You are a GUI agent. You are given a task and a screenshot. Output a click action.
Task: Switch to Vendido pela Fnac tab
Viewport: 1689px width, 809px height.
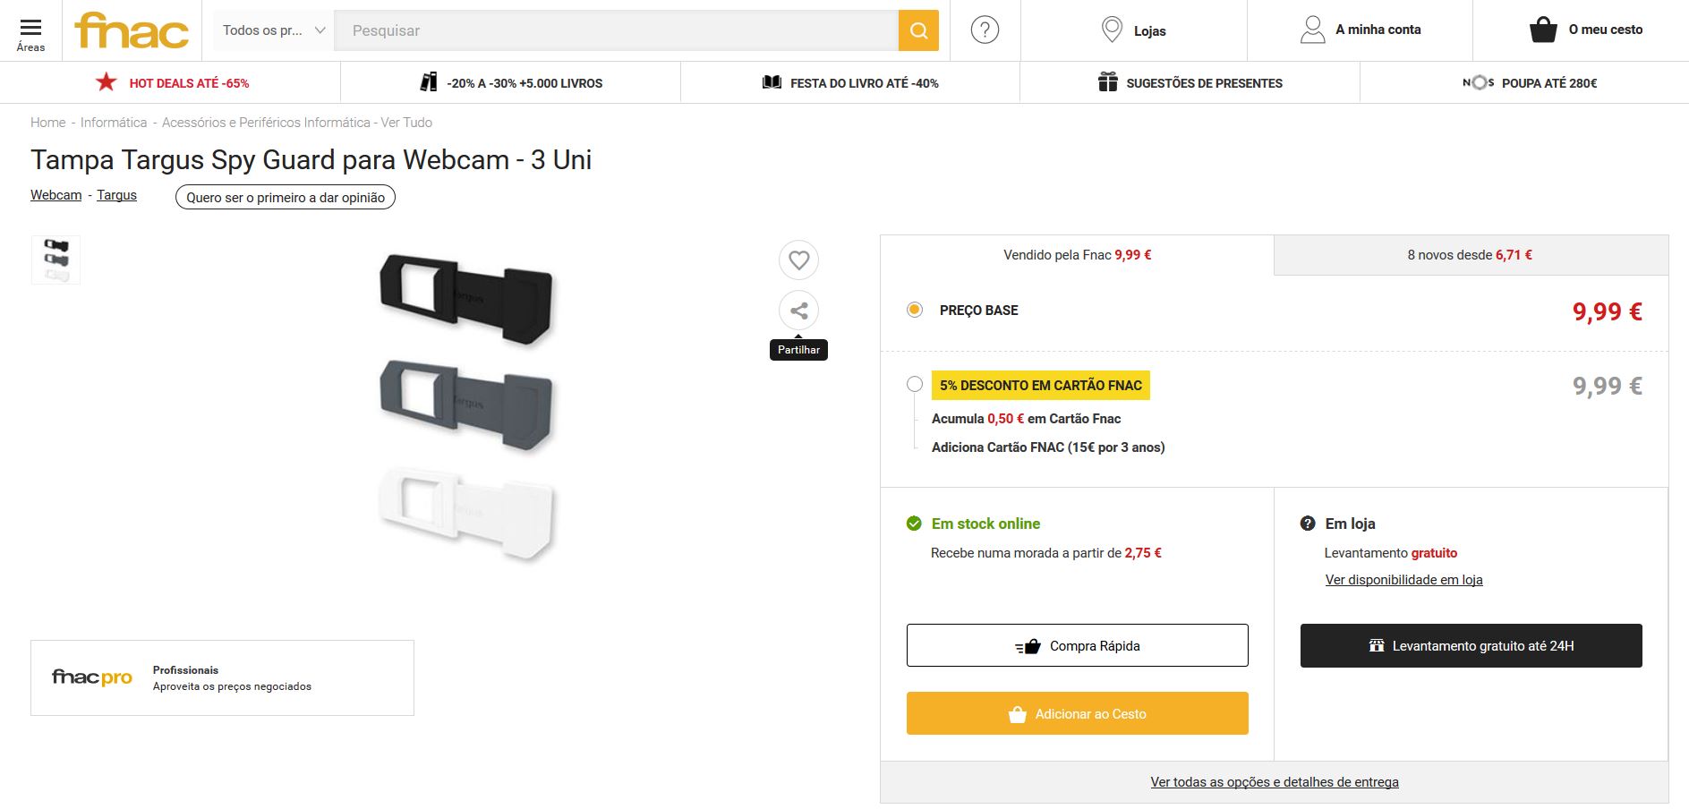click(1077, 255)
